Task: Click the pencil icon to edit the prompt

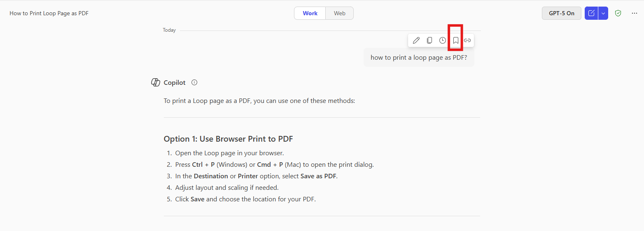Action: point(416,40)
